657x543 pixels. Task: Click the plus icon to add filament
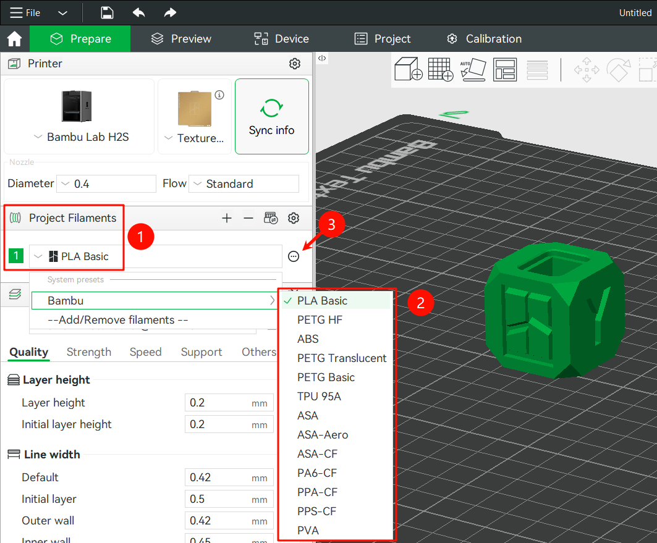click(227, 218)
